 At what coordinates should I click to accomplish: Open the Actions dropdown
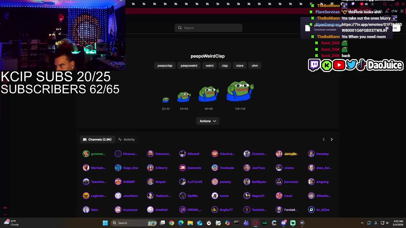tap(208, 121)
